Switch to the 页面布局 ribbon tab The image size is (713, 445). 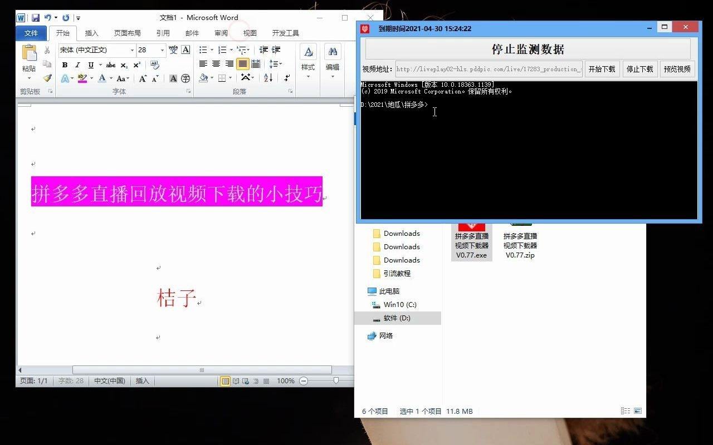(x=128, y=33)
